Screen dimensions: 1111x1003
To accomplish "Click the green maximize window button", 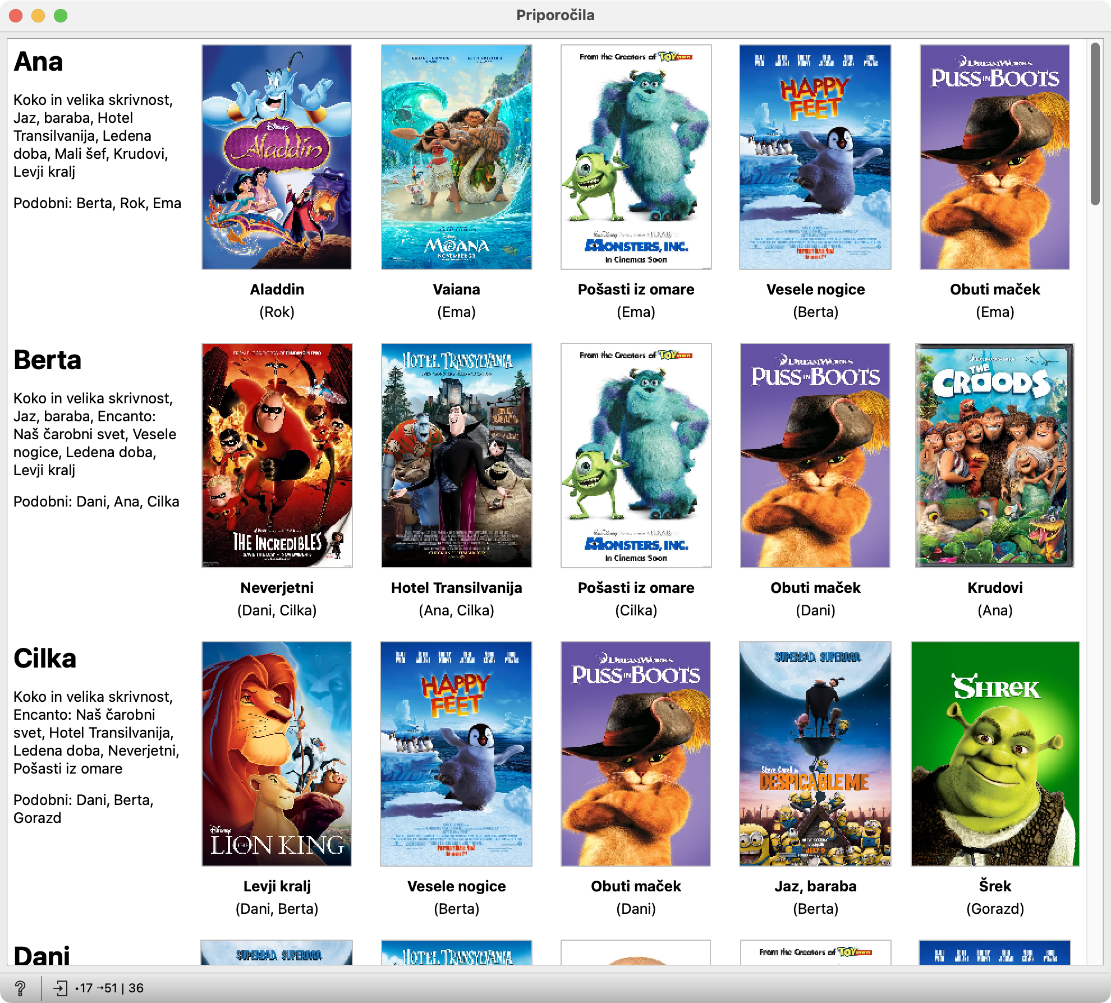I will (61, 16).
